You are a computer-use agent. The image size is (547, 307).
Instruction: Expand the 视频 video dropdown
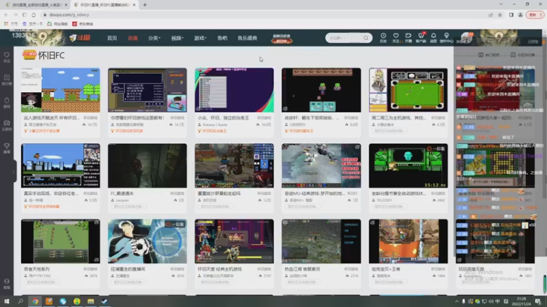click(x=177, y=38)
